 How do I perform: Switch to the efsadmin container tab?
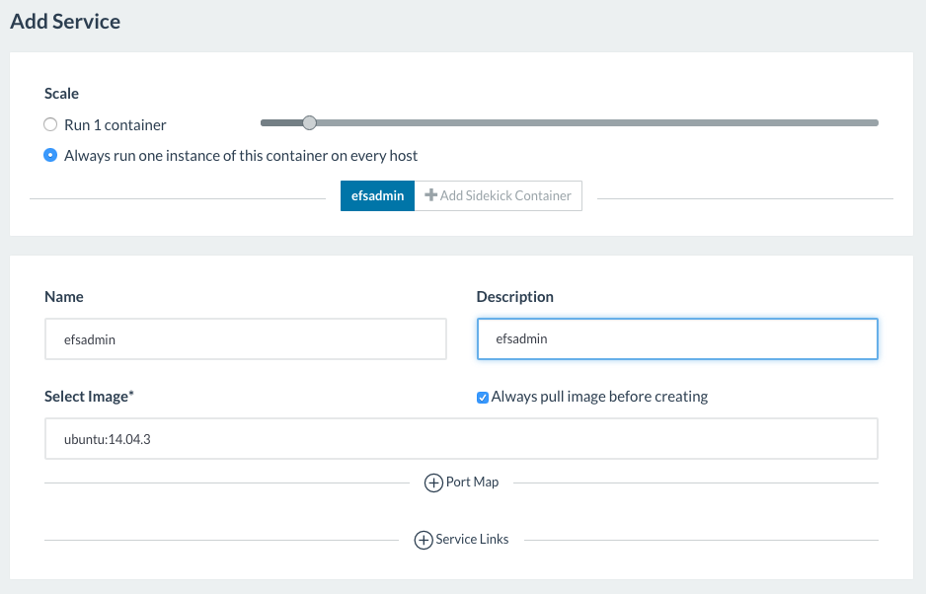point(377,195)
